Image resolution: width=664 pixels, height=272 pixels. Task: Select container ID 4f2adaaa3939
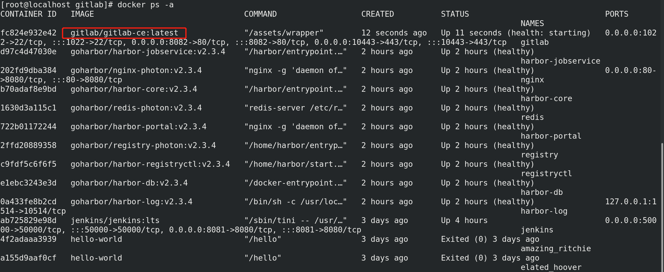coord(28,239)
